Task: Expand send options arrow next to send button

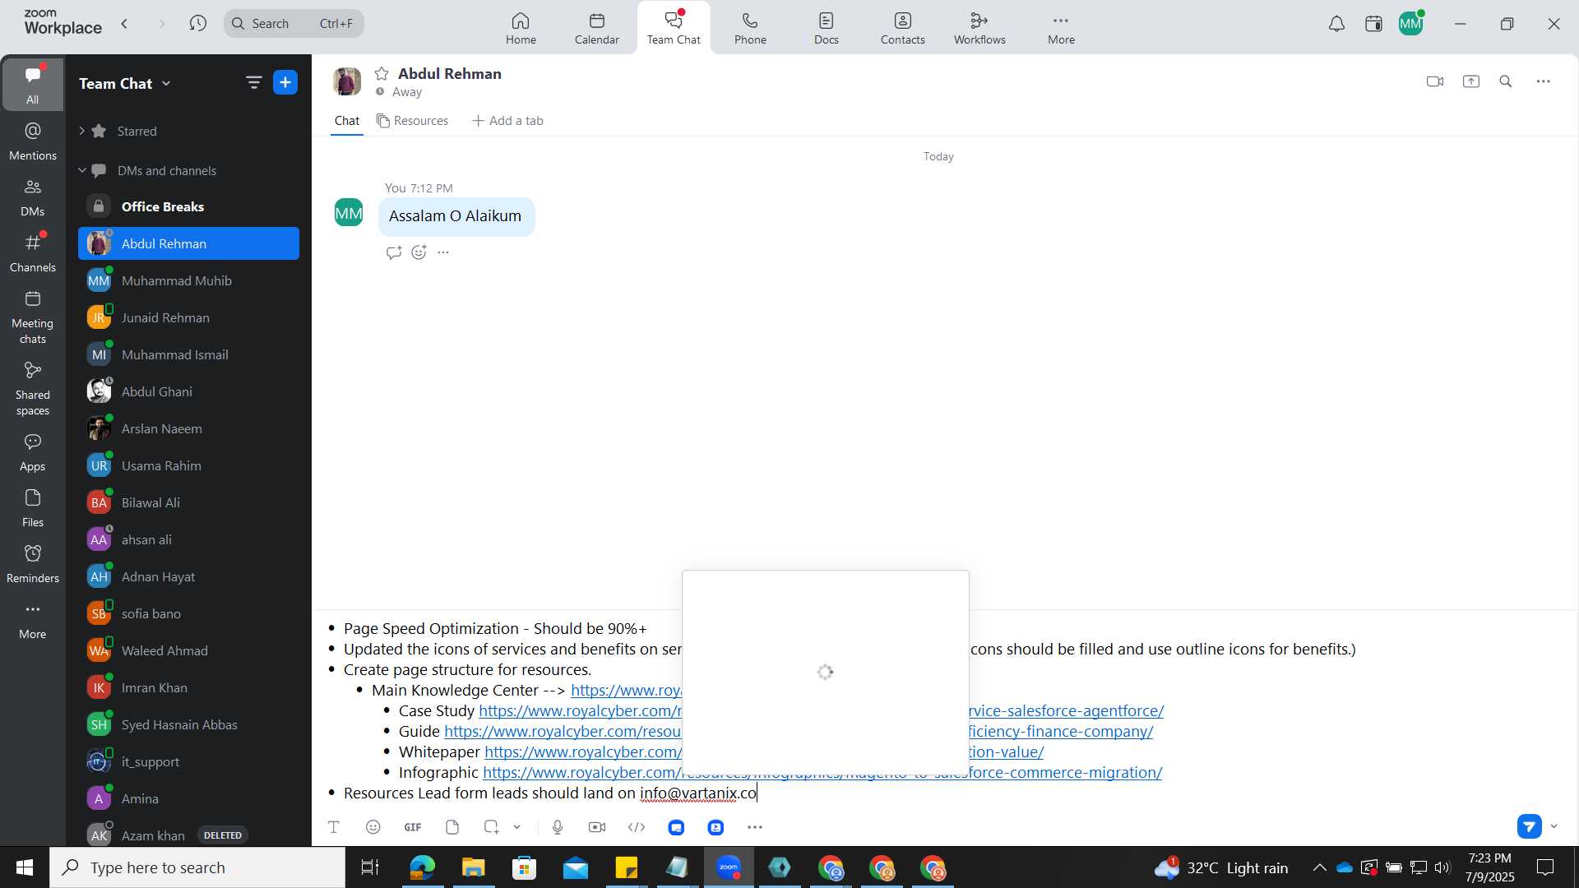Action: 1554,826
